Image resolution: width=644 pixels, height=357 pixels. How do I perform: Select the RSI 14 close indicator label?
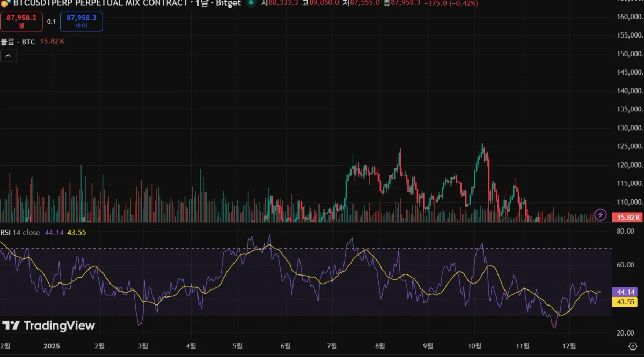click(x=20, y=232)
